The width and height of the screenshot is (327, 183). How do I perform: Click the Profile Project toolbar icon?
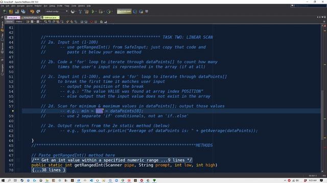[108, 12]
